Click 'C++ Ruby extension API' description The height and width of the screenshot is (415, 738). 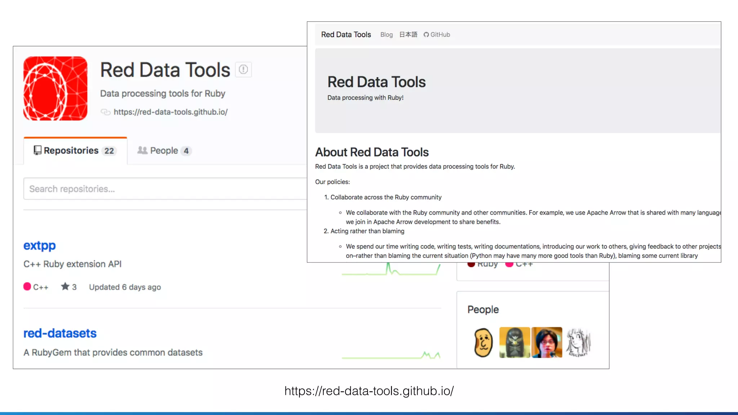[x=72, y=264]
